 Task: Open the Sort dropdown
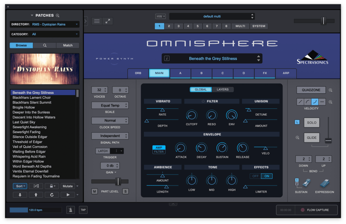[x=20, y=186]
